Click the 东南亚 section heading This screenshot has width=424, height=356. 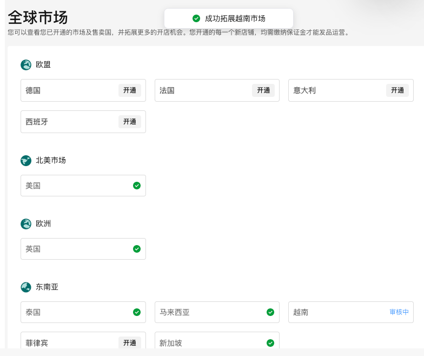pyautogui.click(x=47, y=287)
